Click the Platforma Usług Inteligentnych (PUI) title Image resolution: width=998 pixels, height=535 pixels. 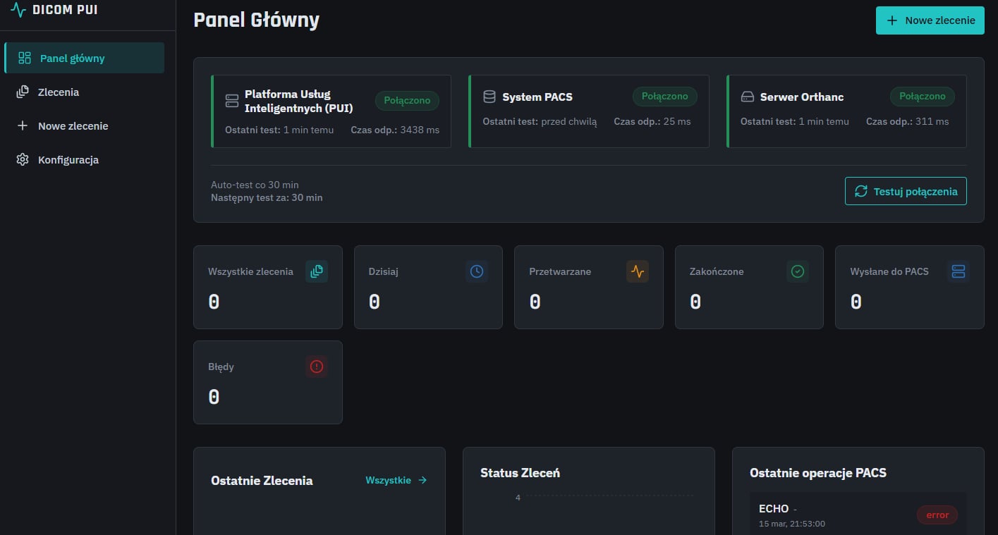click(x=299, y=101)
